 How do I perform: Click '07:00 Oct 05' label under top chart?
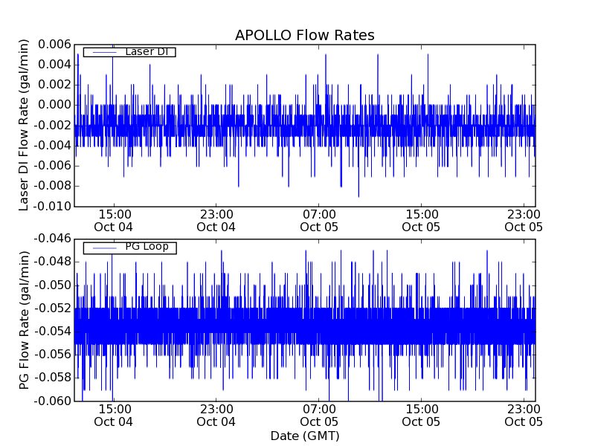[x=319, y=221]
